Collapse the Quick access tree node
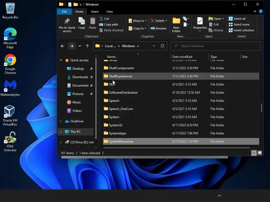The height and width of the screenshot is (202, 270). click(61, 60)
